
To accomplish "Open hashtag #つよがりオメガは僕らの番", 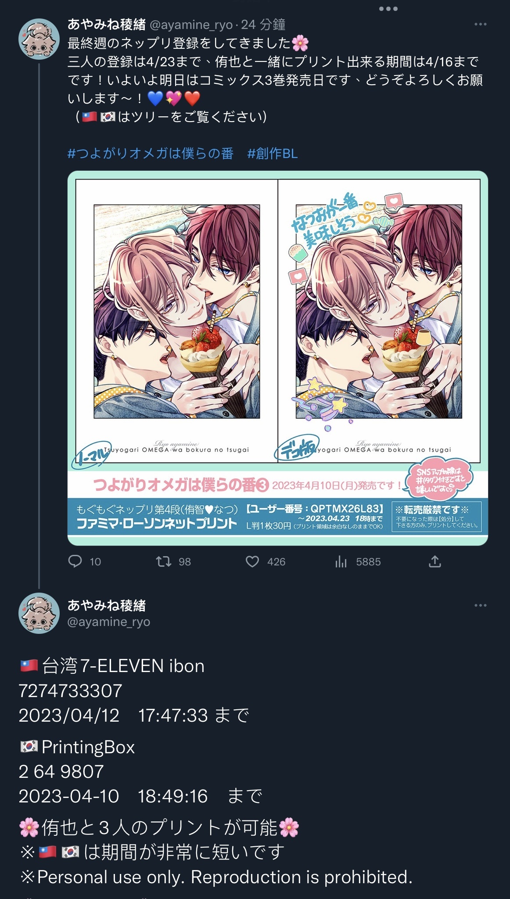I will pyautogui.click(x=151, y=153).
